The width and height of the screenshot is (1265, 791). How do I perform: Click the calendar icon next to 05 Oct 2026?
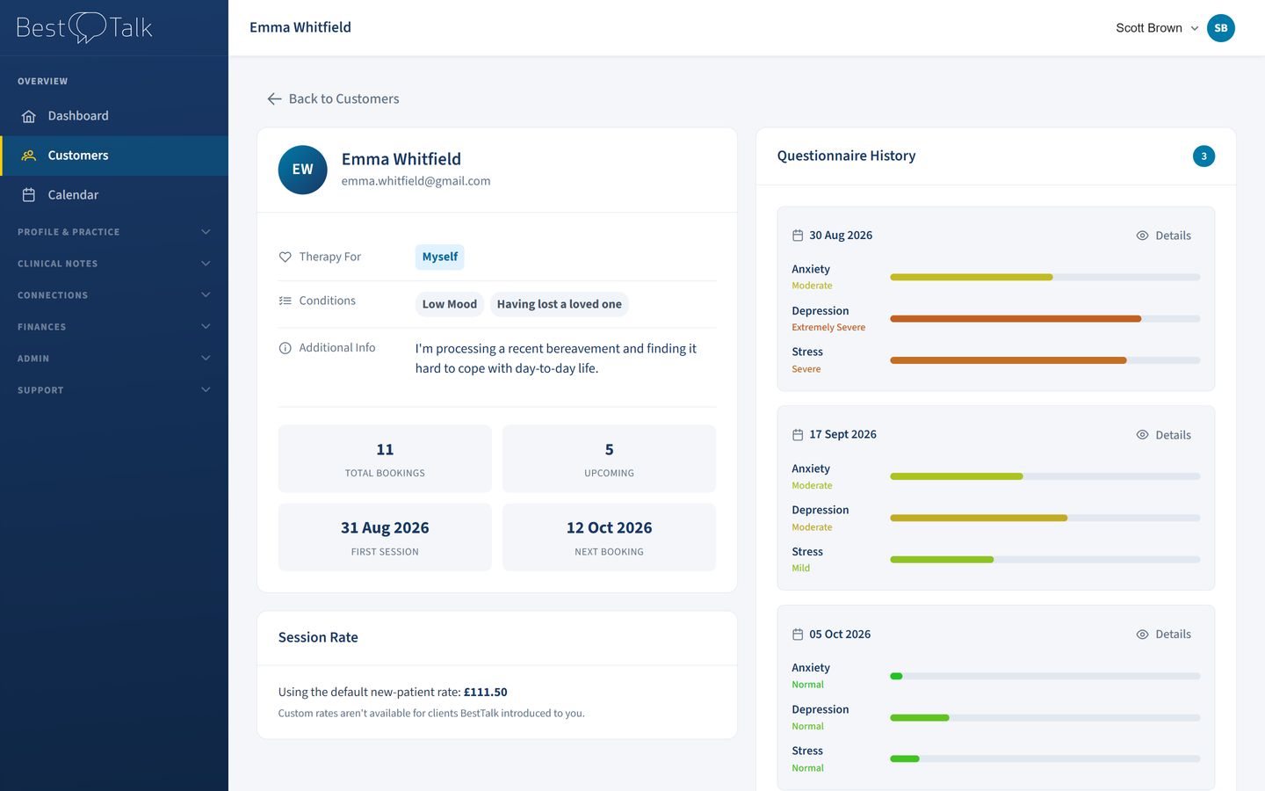click(x=798, y=635)
